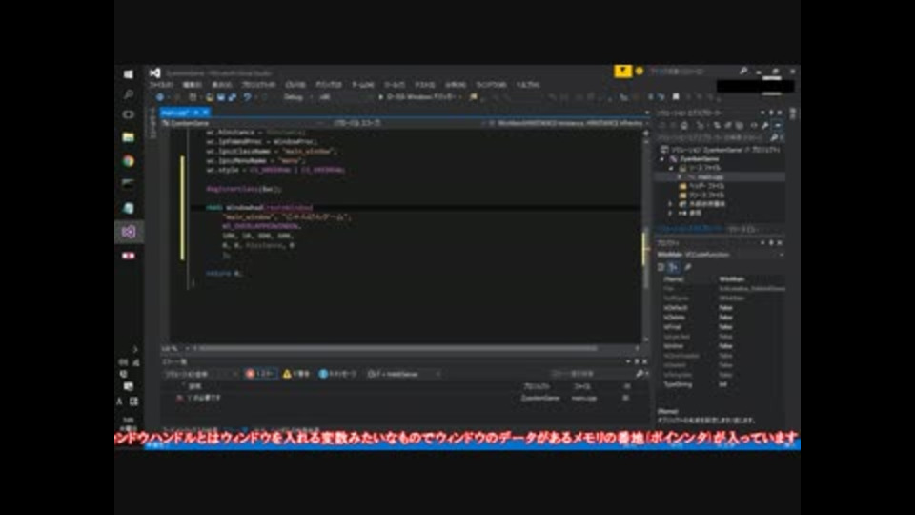Collapse the ソース ファイル folder
Viewport: 915px width, 515px height.
click(x=672, y=168)
